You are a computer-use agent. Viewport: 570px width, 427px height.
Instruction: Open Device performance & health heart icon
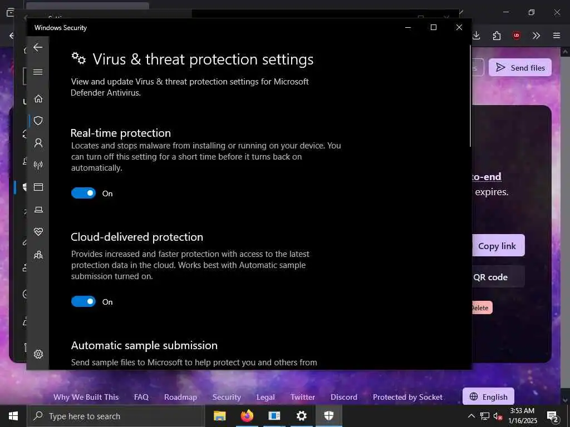tap(38, 232)
